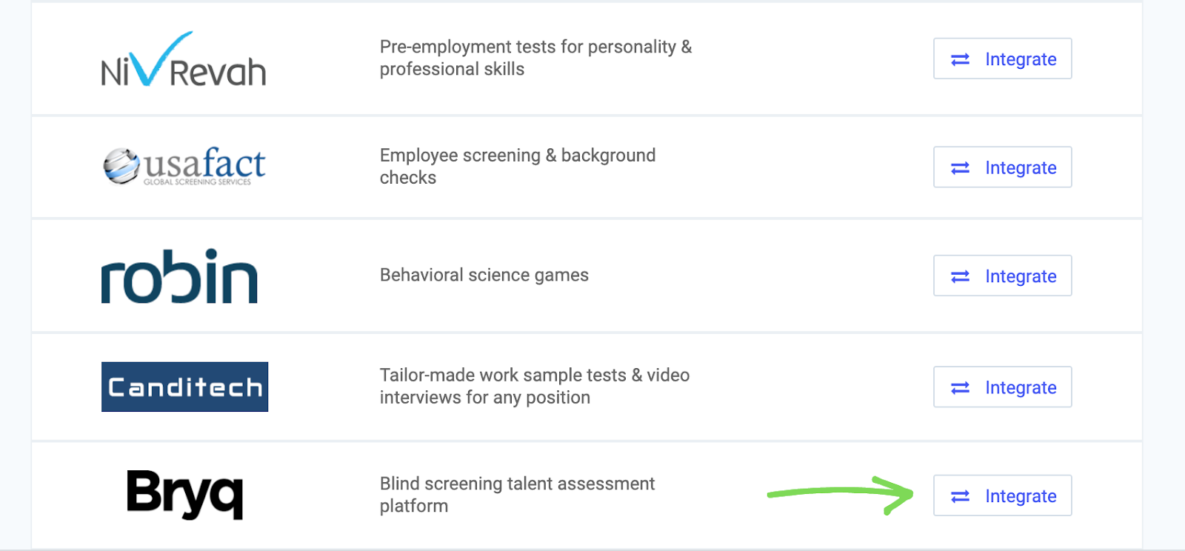The image size is (1185, 551).
Task: Click the swap arrows icon in usafact's button
Action: tap(960, 168)
